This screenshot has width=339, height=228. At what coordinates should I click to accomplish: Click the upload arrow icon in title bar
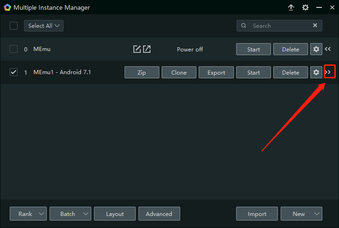tap(291, 7)
